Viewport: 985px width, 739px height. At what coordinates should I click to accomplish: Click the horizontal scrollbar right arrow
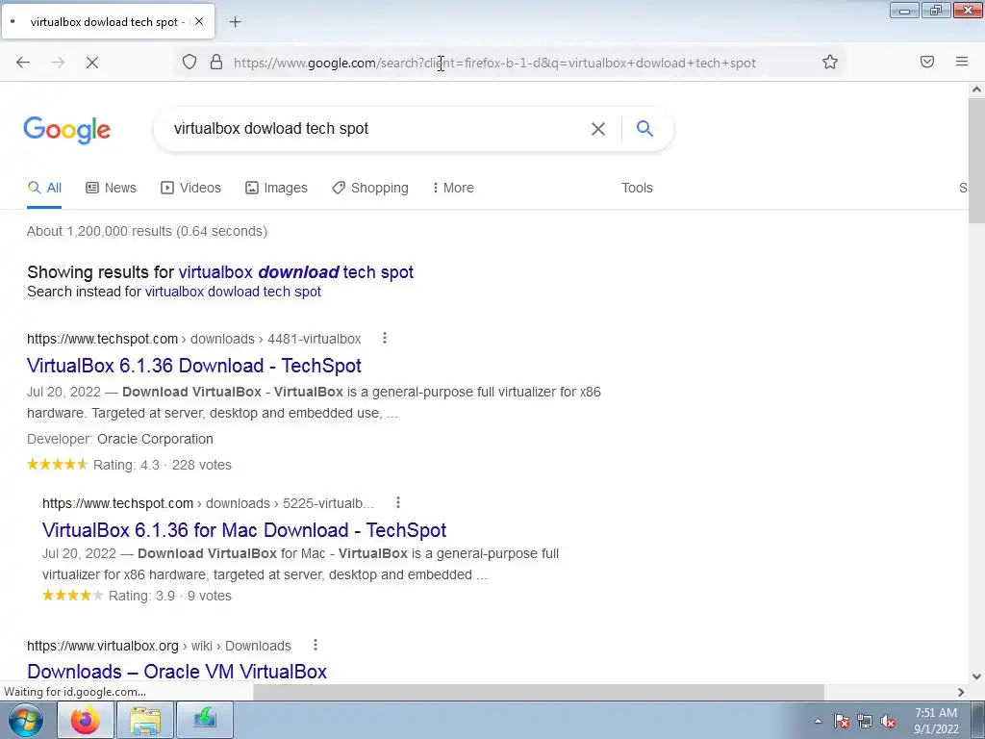click(961, 692)
